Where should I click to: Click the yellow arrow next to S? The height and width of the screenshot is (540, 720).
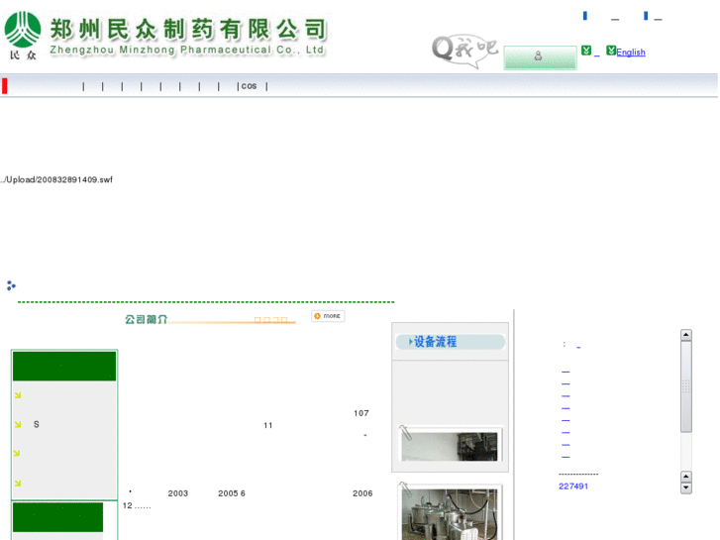pos(18,424)
